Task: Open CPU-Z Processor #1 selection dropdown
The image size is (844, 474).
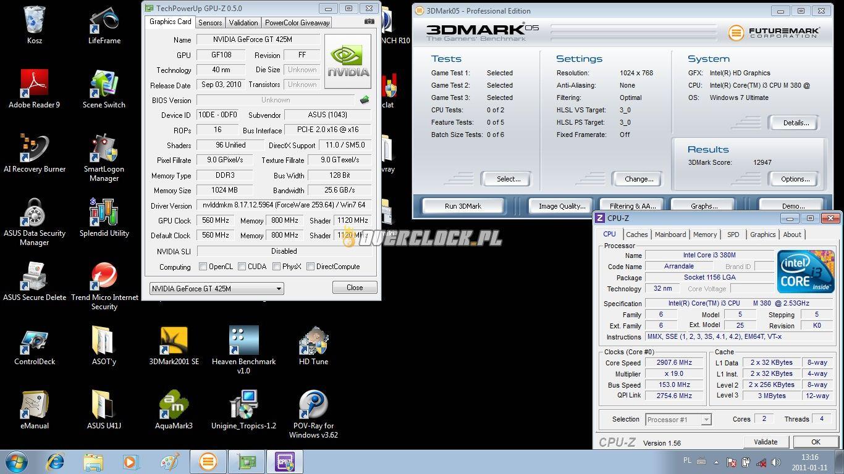Action: coord(678,419)
